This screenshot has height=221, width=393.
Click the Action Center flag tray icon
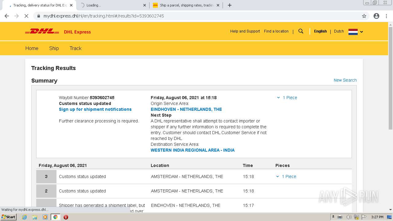(364, 217)
